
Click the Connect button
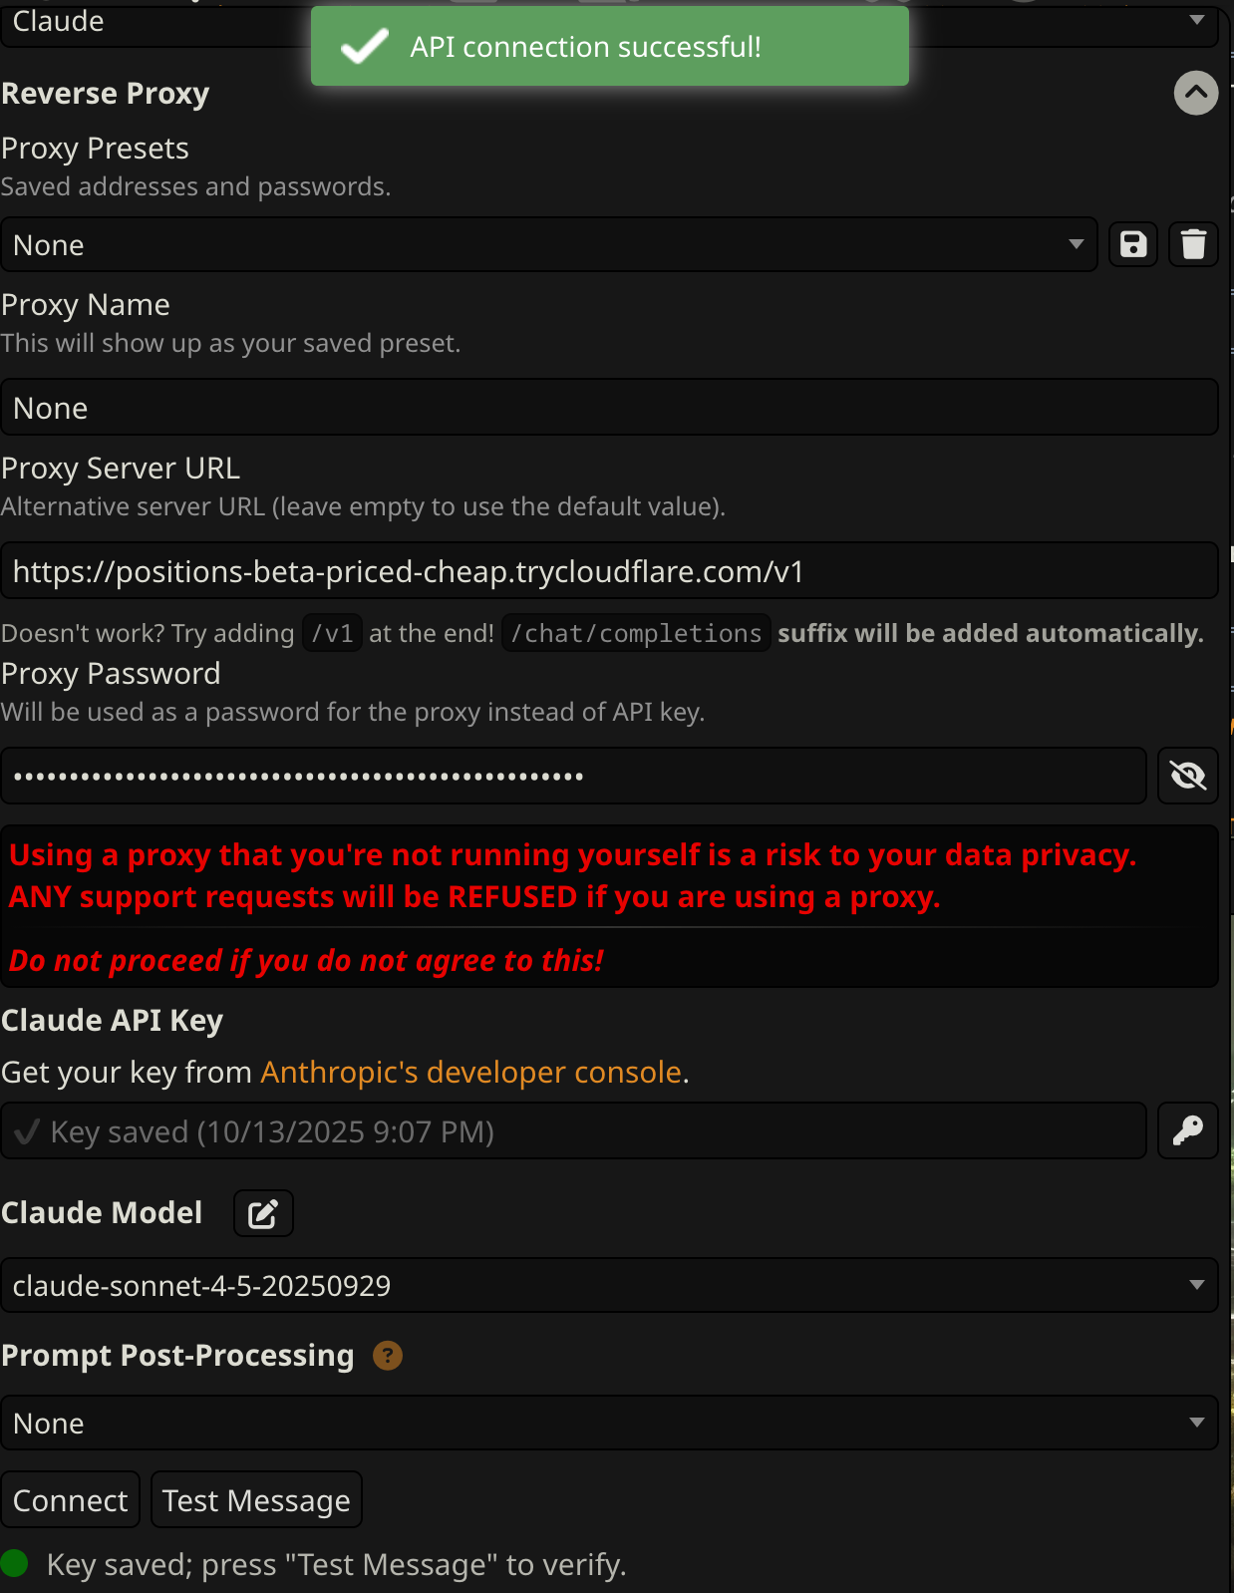tap(70, 1500)
